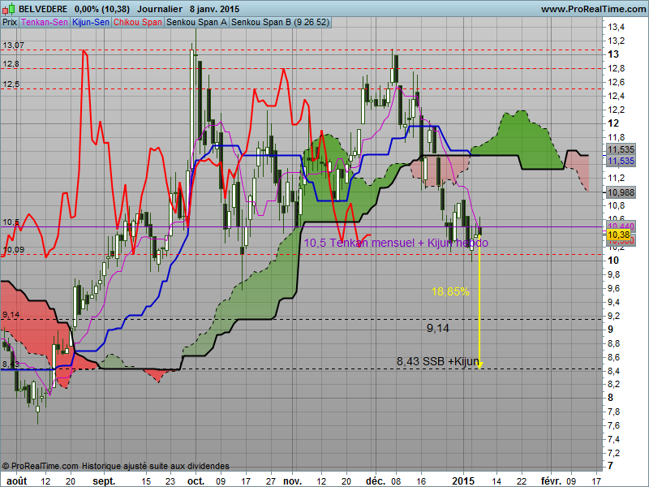This screenshot has height=487, width=649.
Task: Select the bold 12 on price axis
Action: click(x=613, y=123)
